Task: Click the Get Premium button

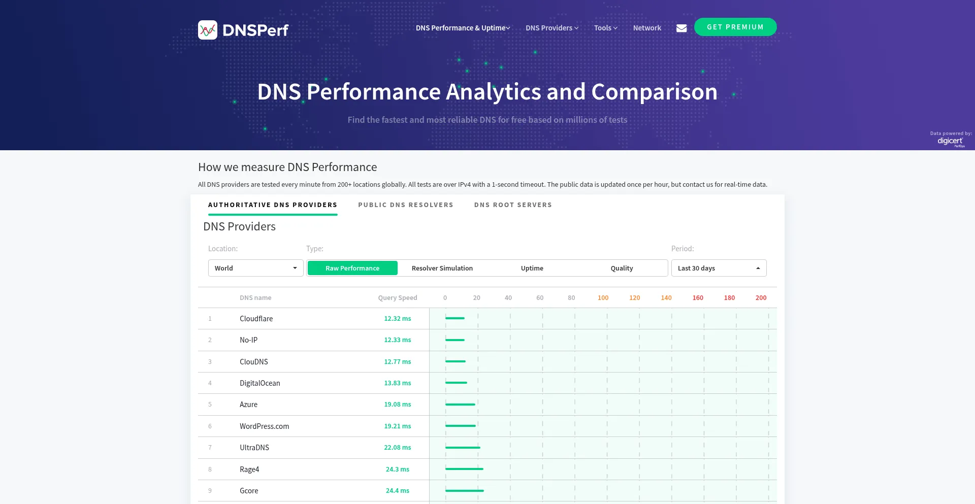Action: click(735, 27)
